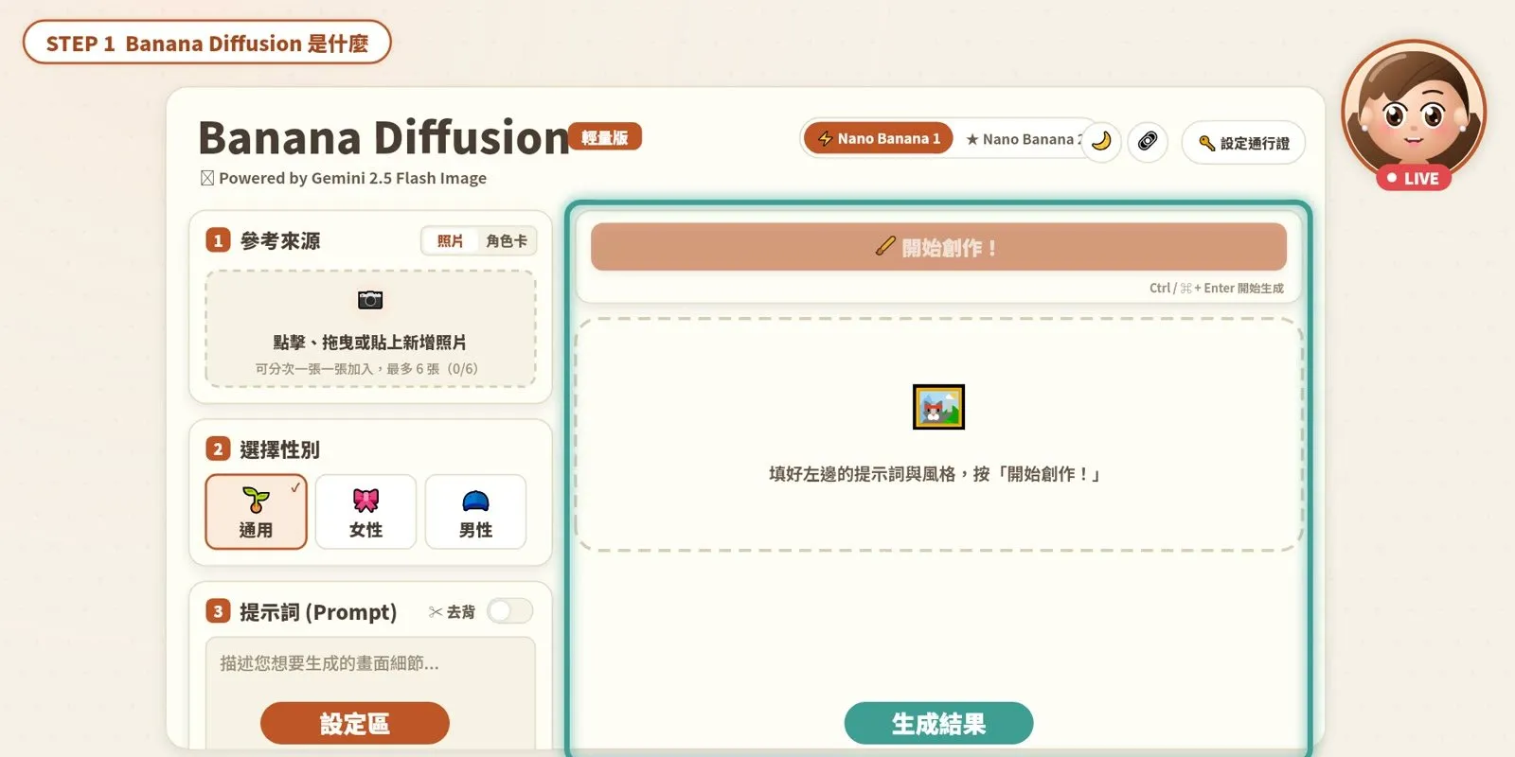
Task: Click the scissors 去背 icon
Action: point(436,612)
